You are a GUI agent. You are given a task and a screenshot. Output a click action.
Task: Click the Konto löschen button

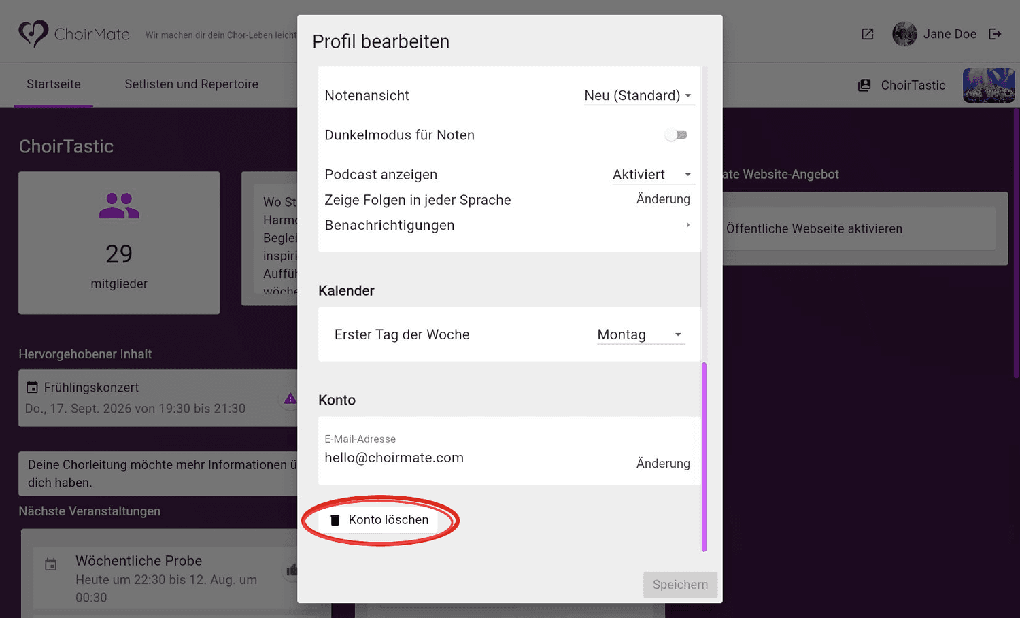(379, 520)
